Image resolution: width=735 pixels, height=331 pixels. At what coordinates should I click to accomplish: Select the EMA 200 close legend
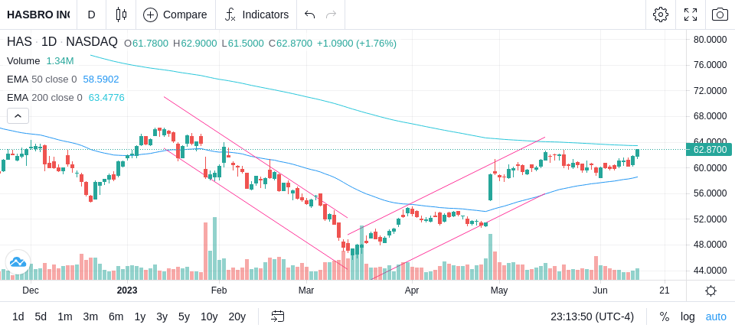66,97
